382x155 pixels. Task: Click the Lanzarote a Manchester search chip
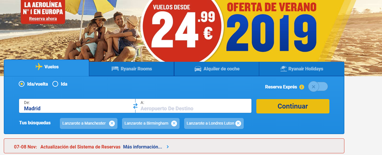click(x=84, y=123)
